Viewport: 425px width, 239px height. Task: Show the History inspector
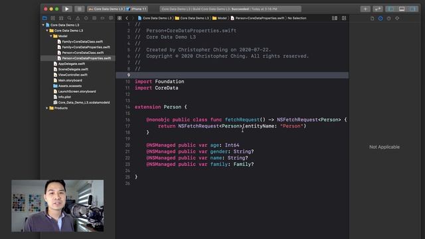(381, 19)
